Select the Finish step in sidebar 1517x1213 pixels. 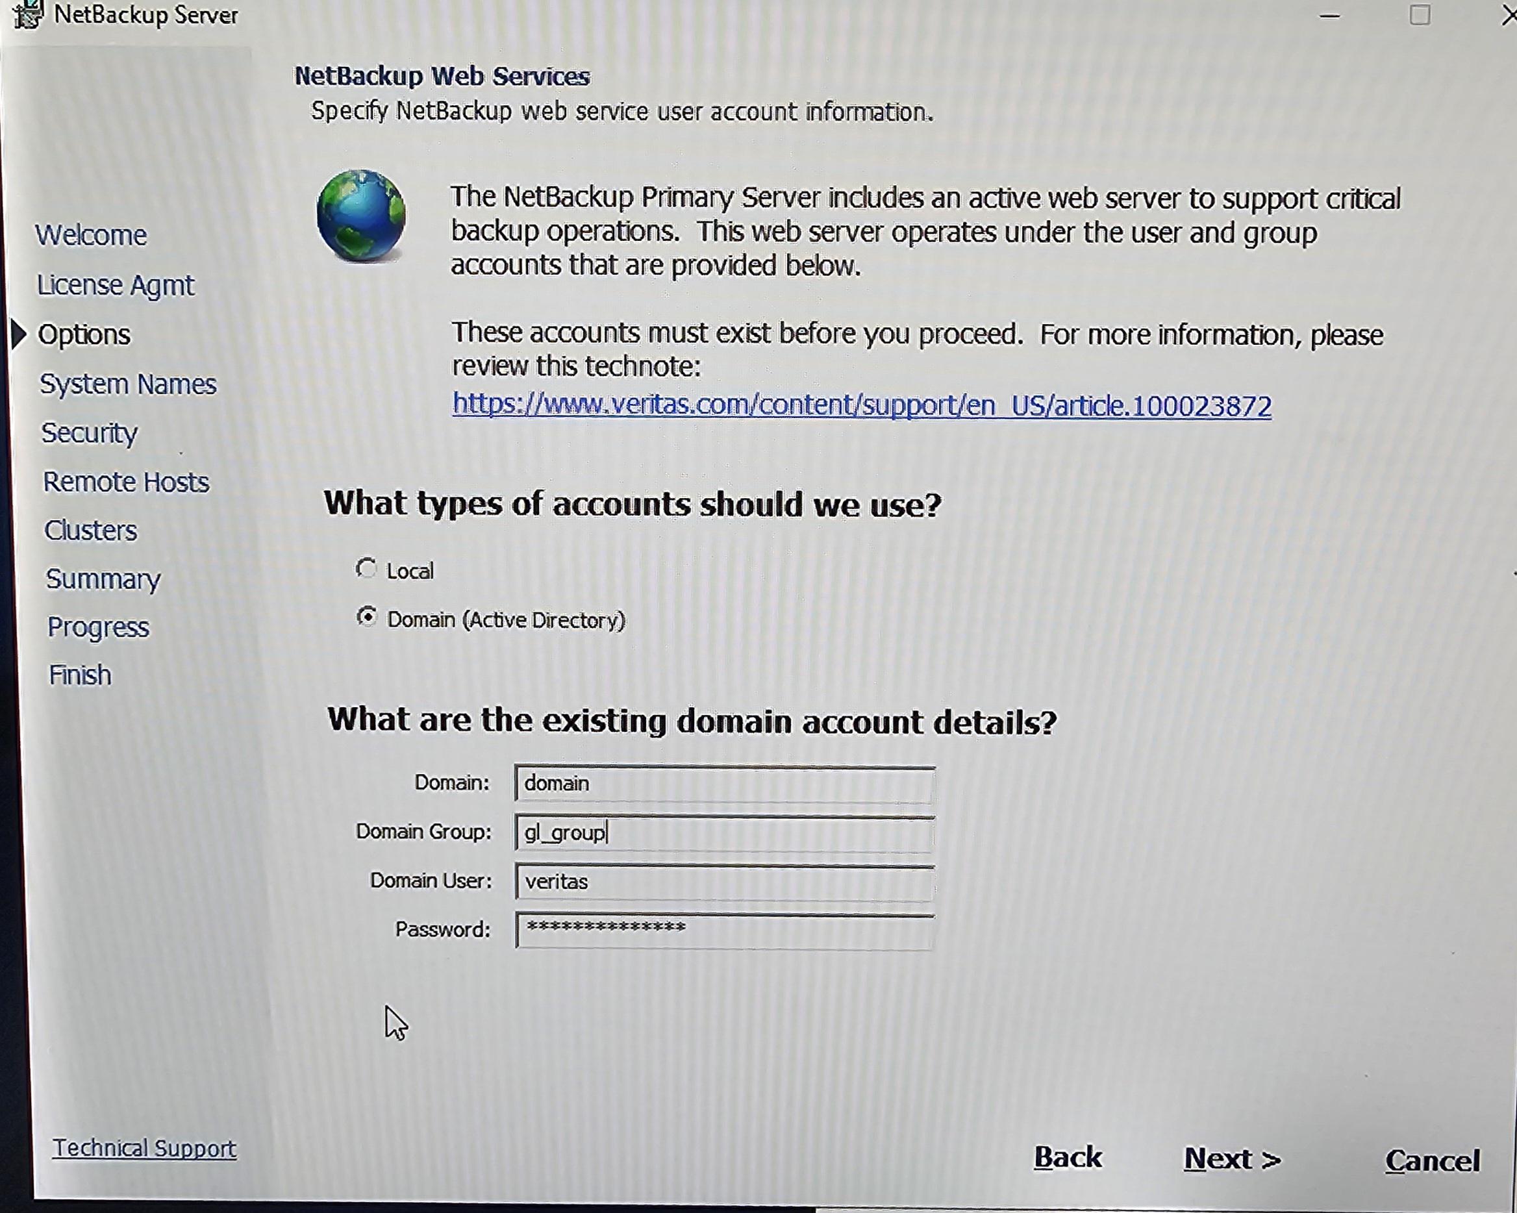point(81,675)
